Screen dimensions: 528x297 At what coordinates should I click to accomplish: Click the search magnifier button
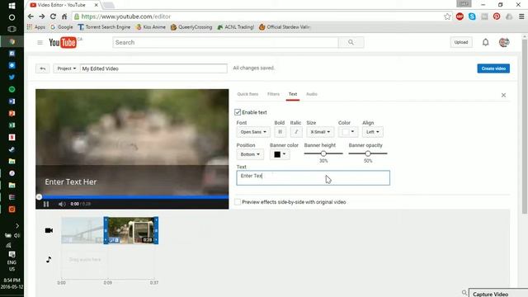(x=351, y=42)
